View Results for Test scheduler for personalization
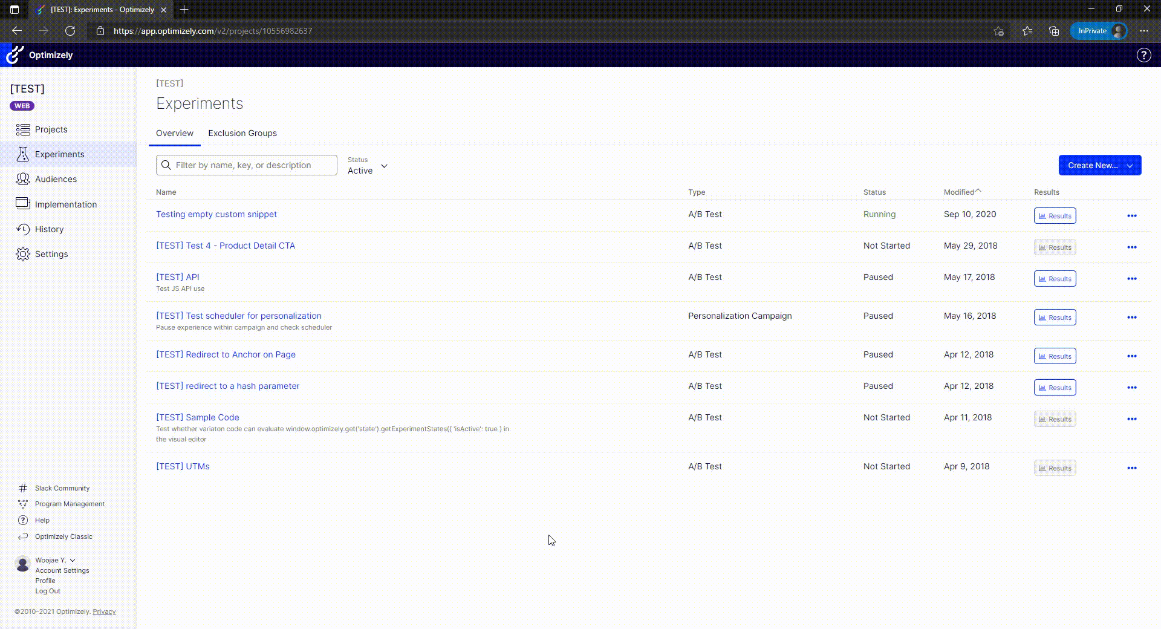Viewport: 1161px width, 629px height. 1055,318
